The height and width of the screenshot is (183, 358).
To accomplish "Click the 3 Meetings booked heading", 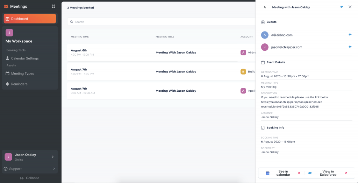I will pyautogui.click(x=80, y=8).
